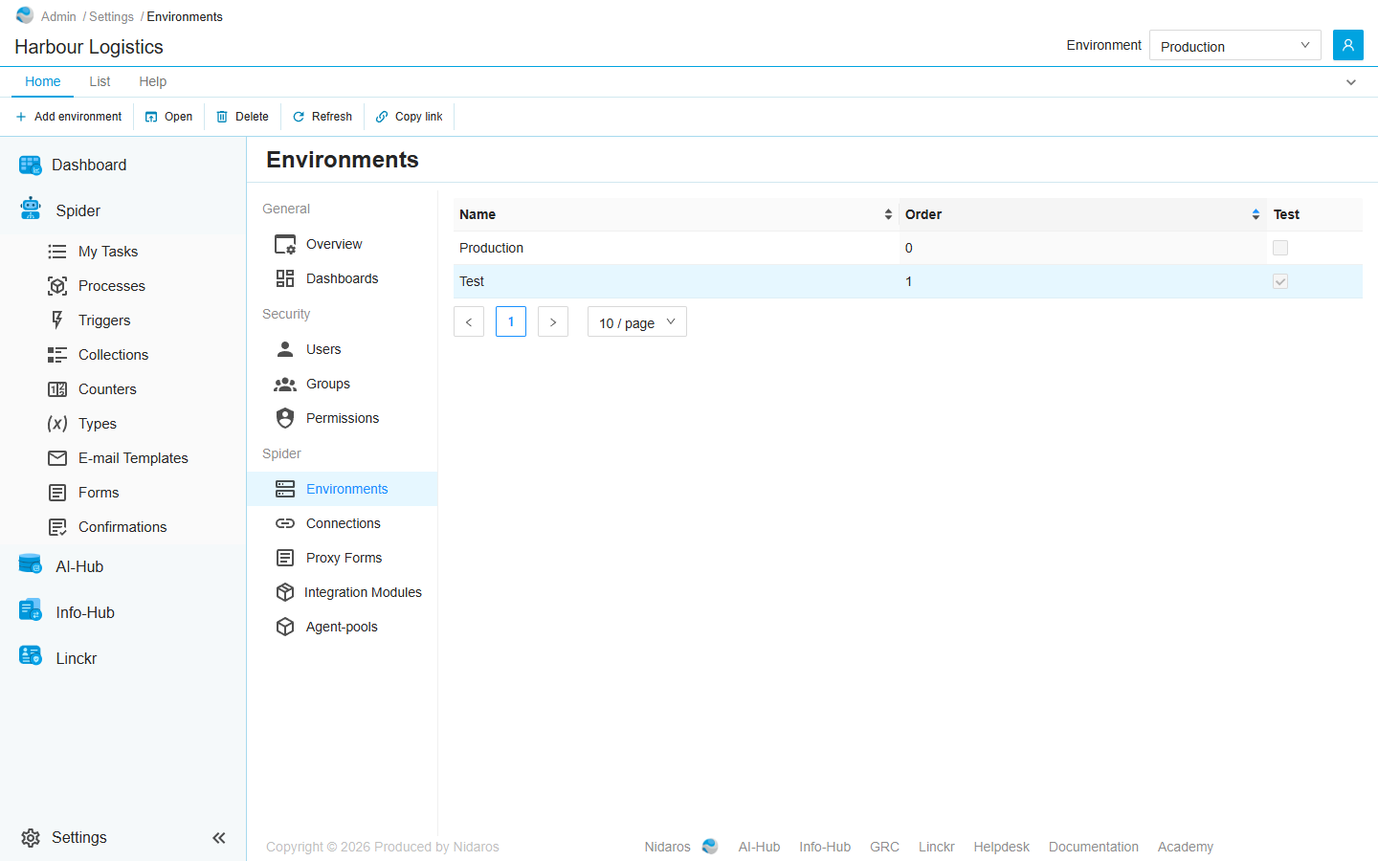Go to previous page arrow
The height and width of the screenshot is (861, 1378).
coord(469,321)
